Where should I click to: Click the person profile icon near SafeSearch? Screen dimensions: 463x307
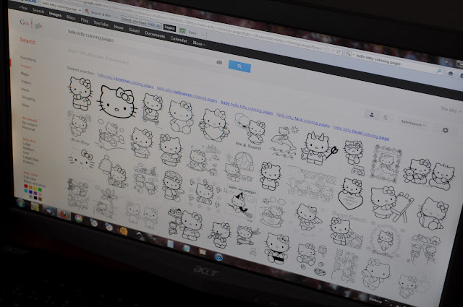371,115
